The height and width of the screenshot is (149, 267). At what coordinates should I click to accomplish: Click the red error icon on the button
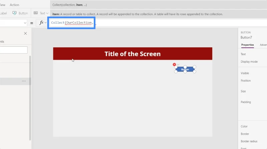[174, 64]
